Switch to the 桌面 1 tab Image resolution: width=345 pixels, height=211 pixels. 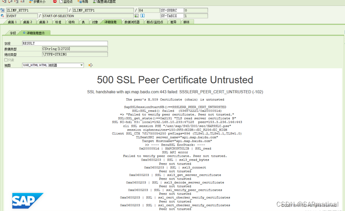pyautogui.click(x=12, y=22)
